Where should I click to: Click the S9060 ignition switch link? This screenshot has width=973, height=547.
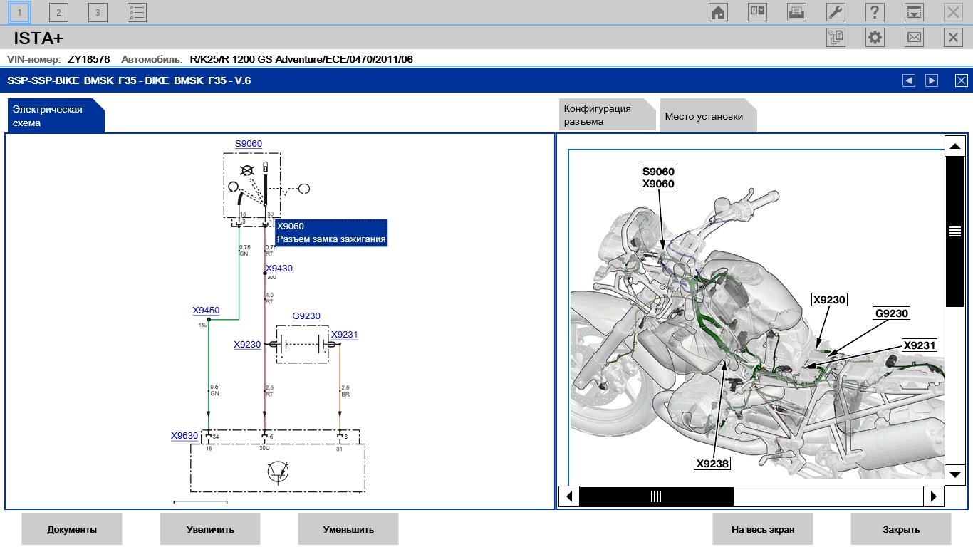pos(249,144)
